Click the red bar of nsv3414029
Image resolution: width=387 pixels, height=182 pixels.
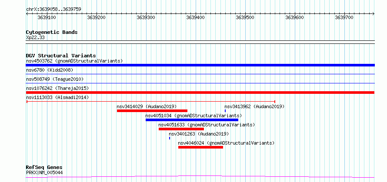152,111
